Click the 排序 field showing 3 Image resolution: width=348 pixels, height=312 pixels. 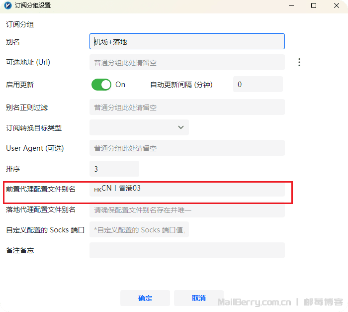pyautogui.click(x=114, y=169)
